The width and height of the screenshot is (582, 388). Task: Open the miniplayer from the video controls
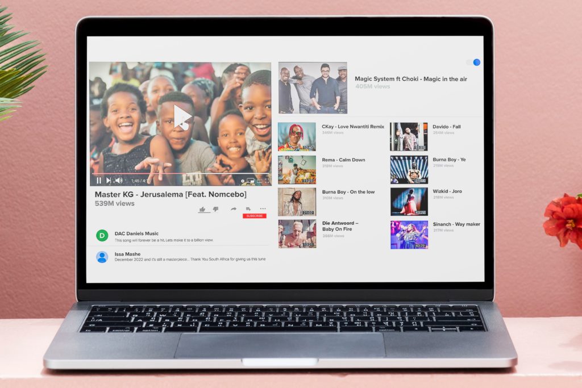250,180
